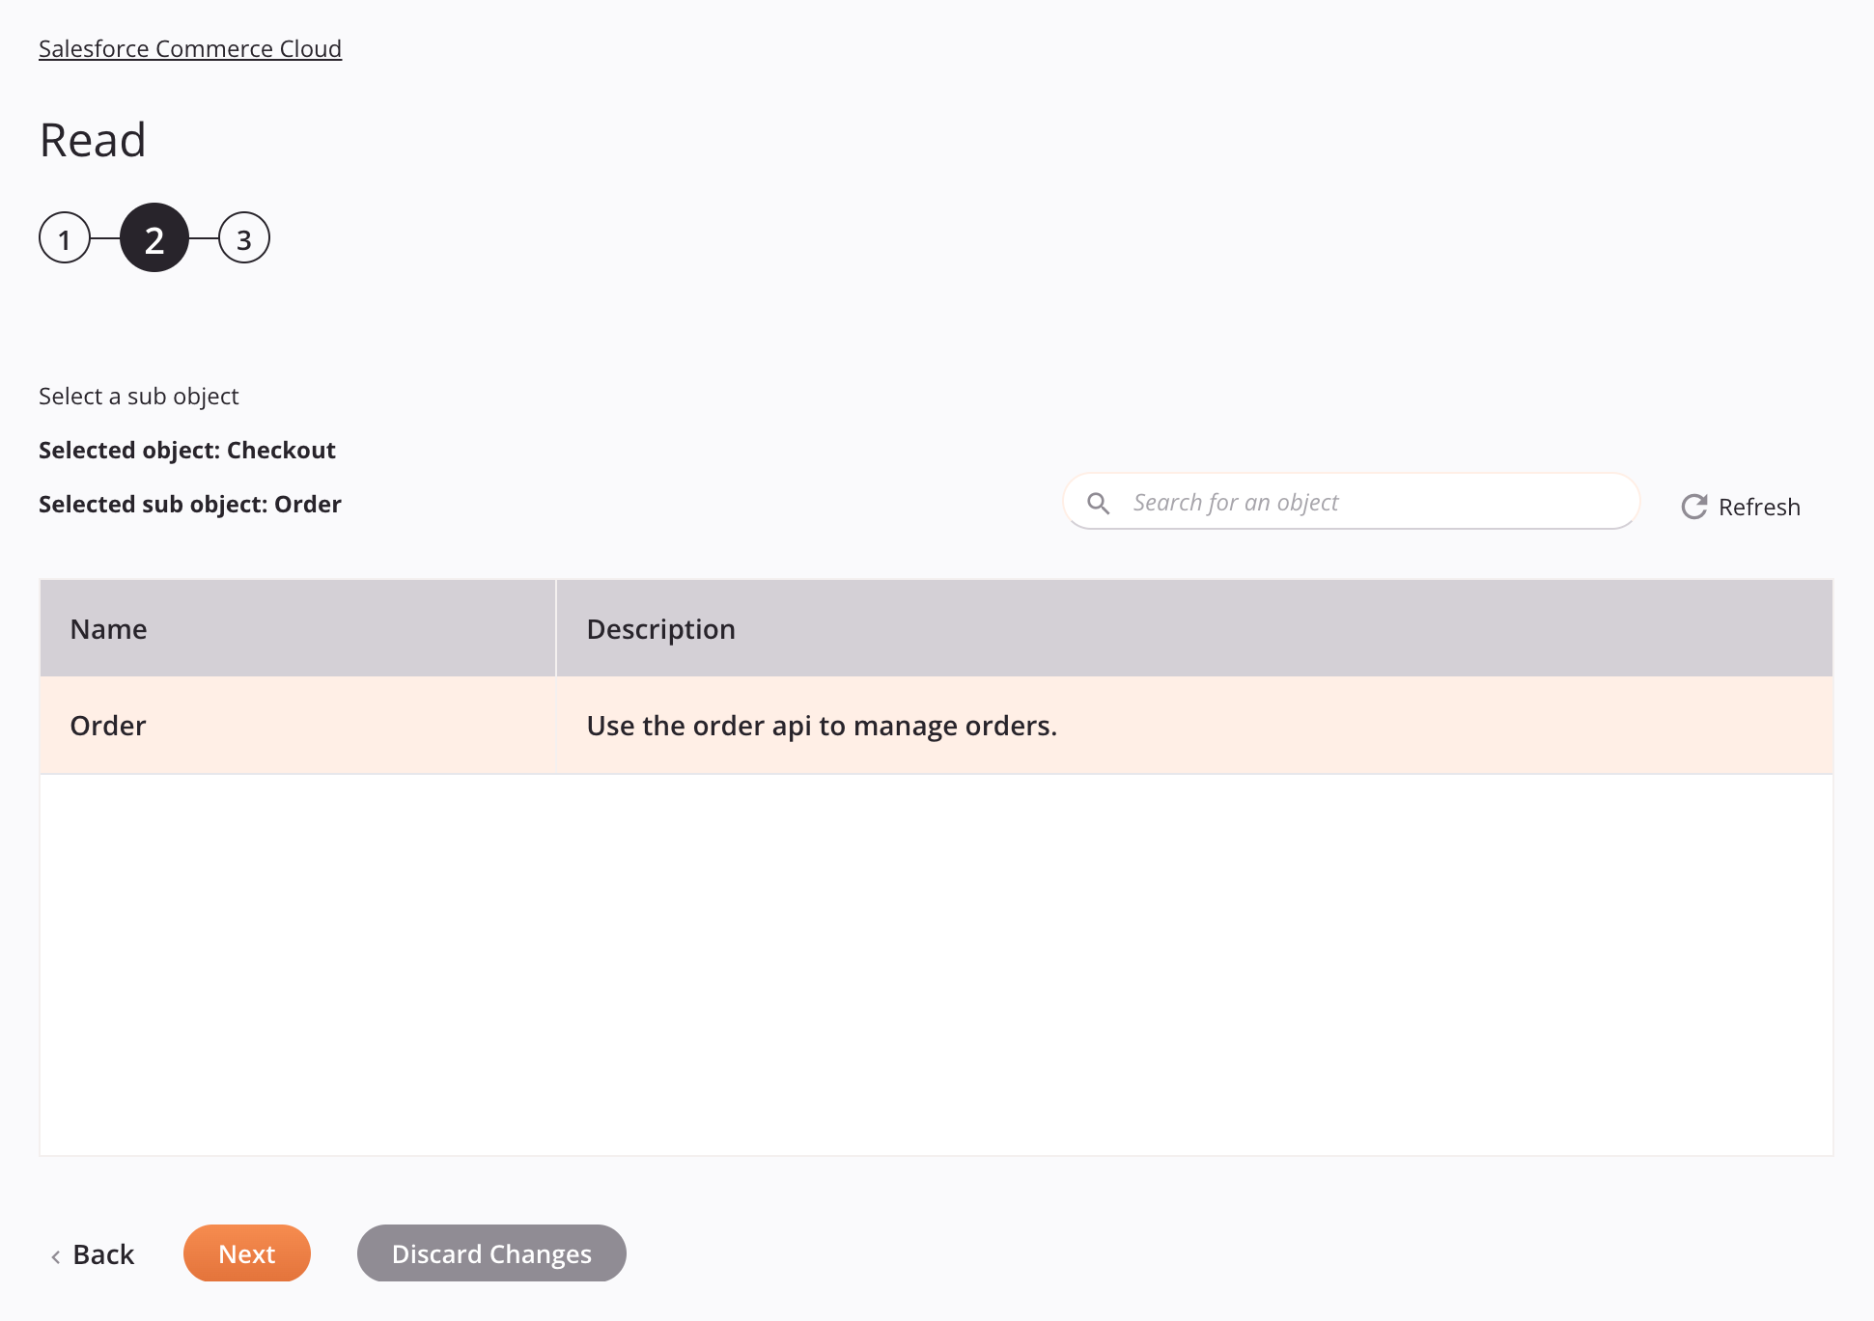Click the active step 2 indicator icon
Viewport: 1874px width, 1321px height.
(154, 237)
